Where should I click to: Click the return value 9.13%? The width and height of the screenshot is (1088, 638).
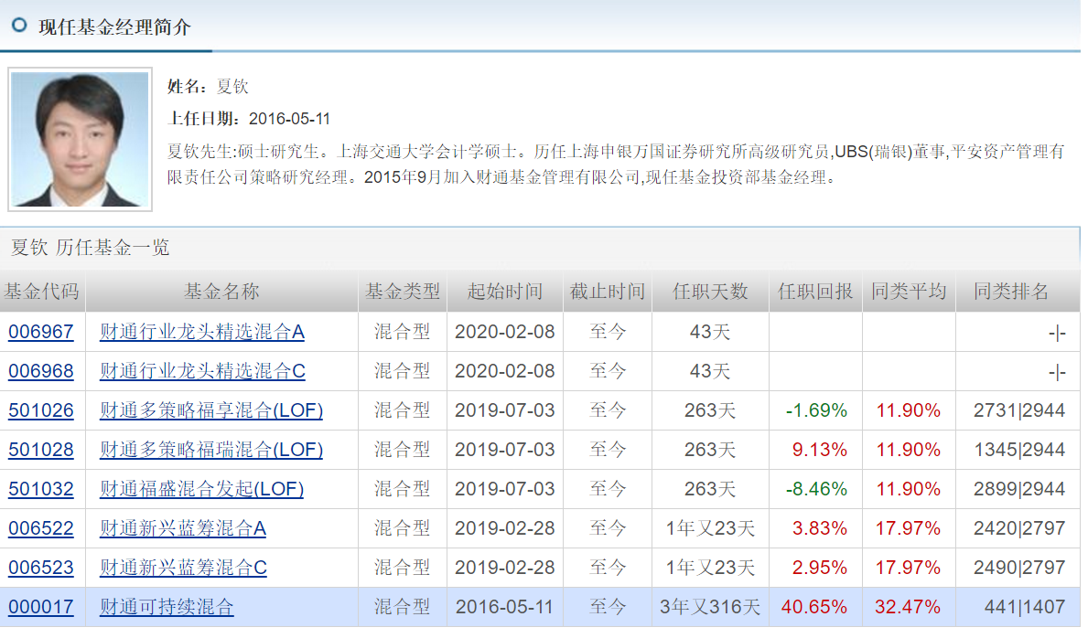pyautogui.click(x=820, y=450)
